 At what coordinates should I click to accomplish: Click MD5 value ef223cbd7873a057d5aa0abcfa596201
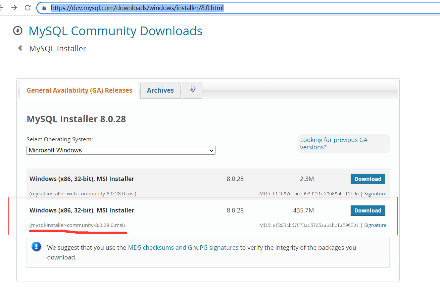(316, 225)
